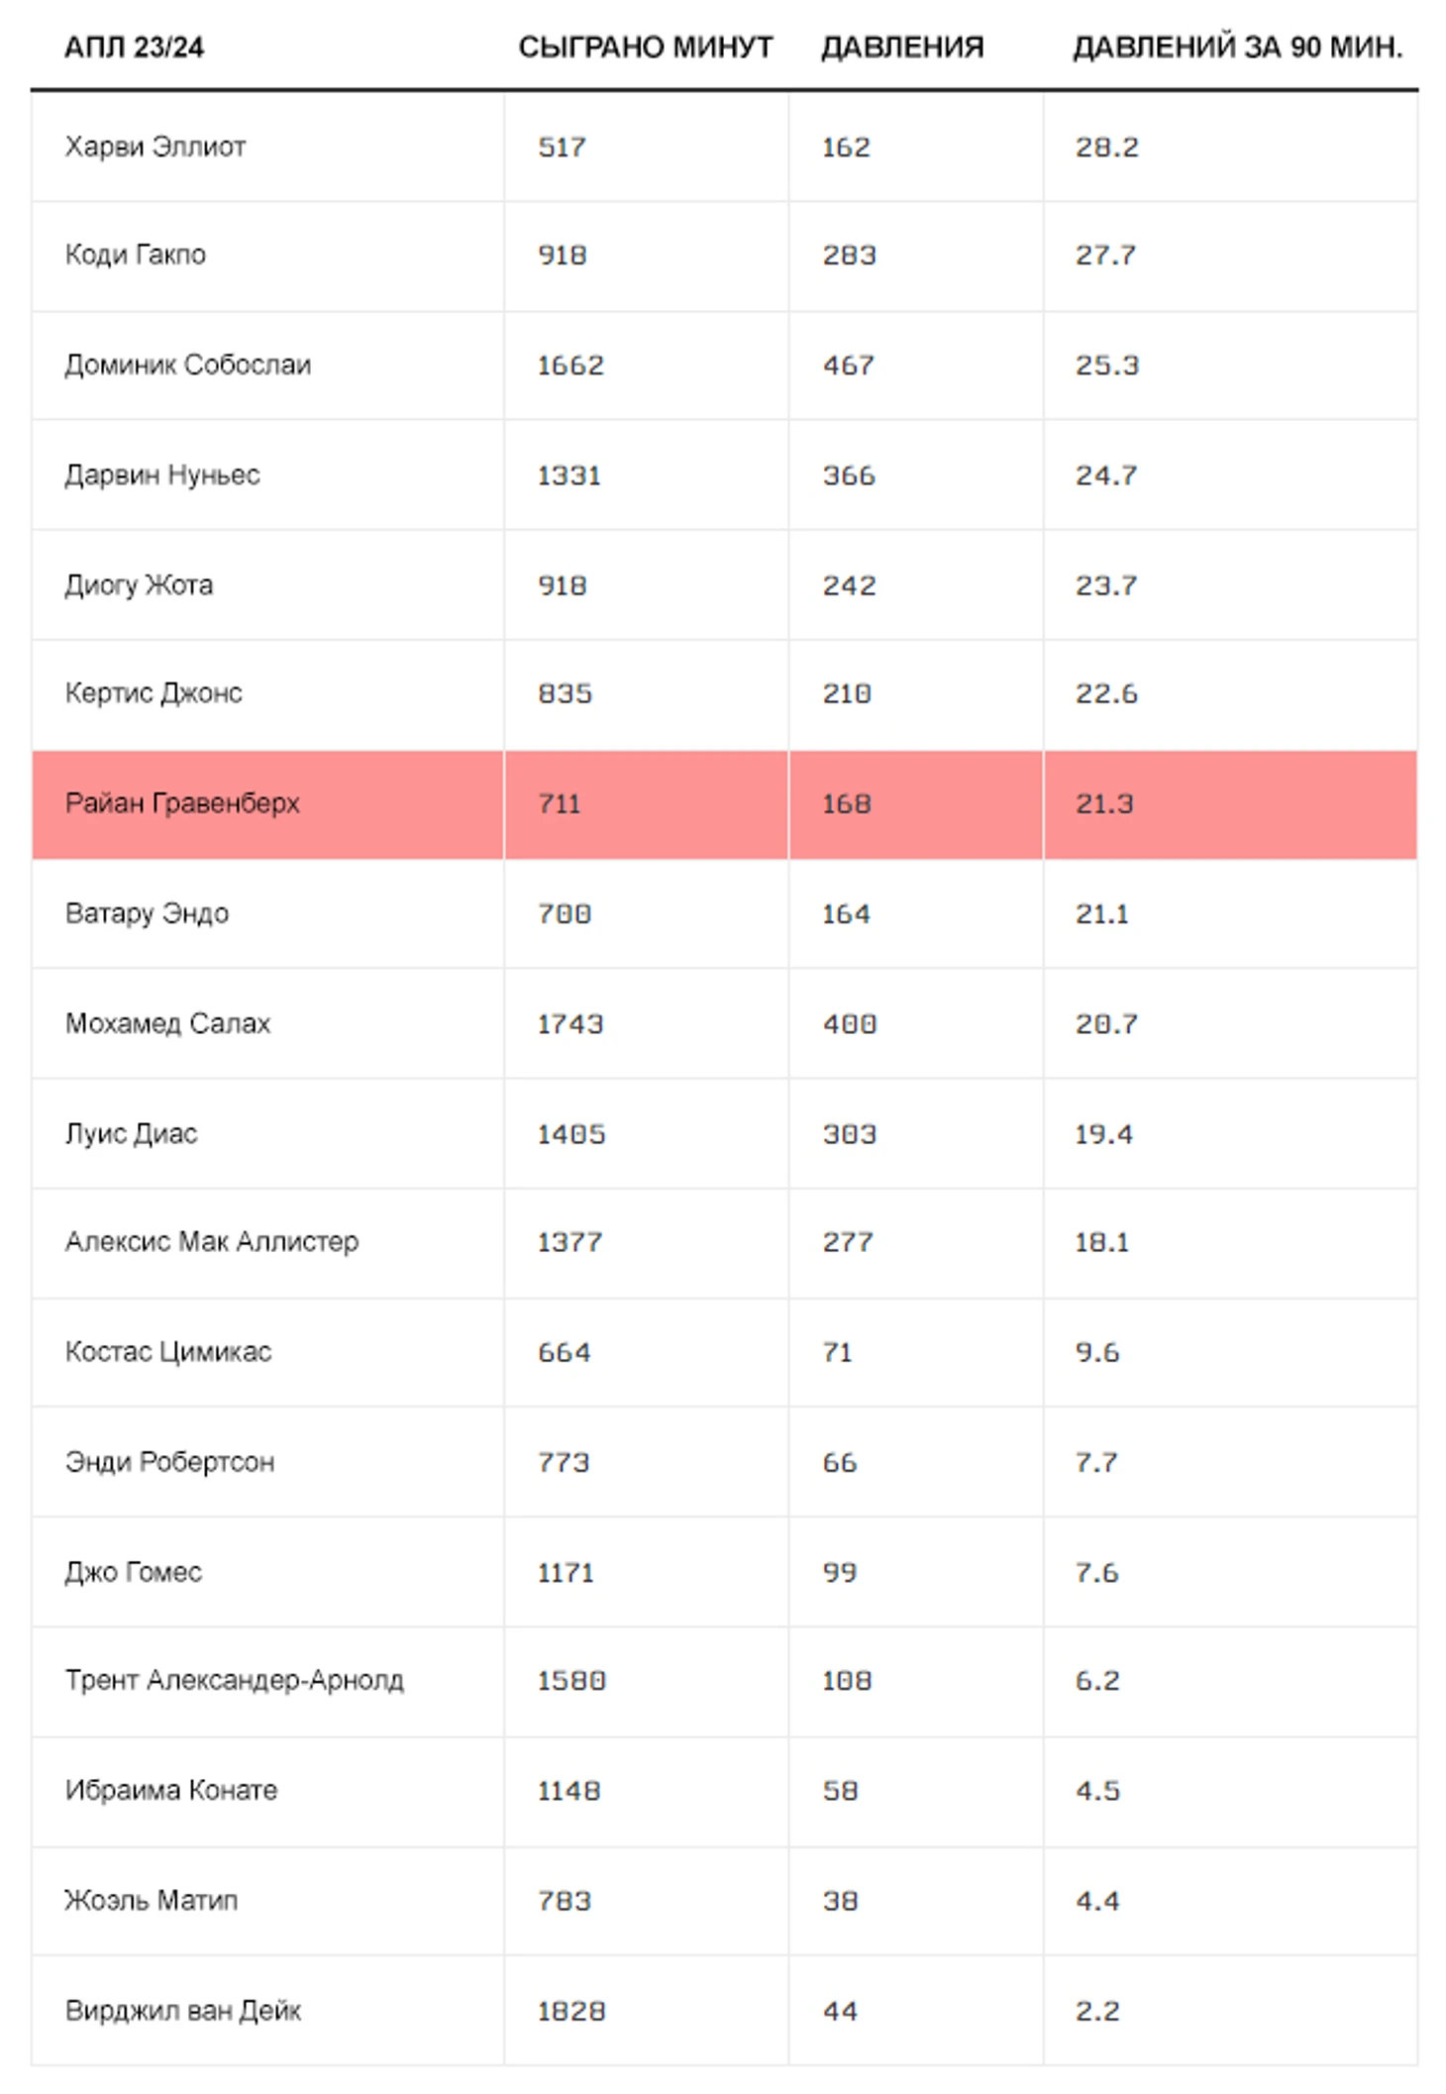Select highlighted Райан Гравенберх row
Screen dimensions: 1446x2094
(724, 804)
